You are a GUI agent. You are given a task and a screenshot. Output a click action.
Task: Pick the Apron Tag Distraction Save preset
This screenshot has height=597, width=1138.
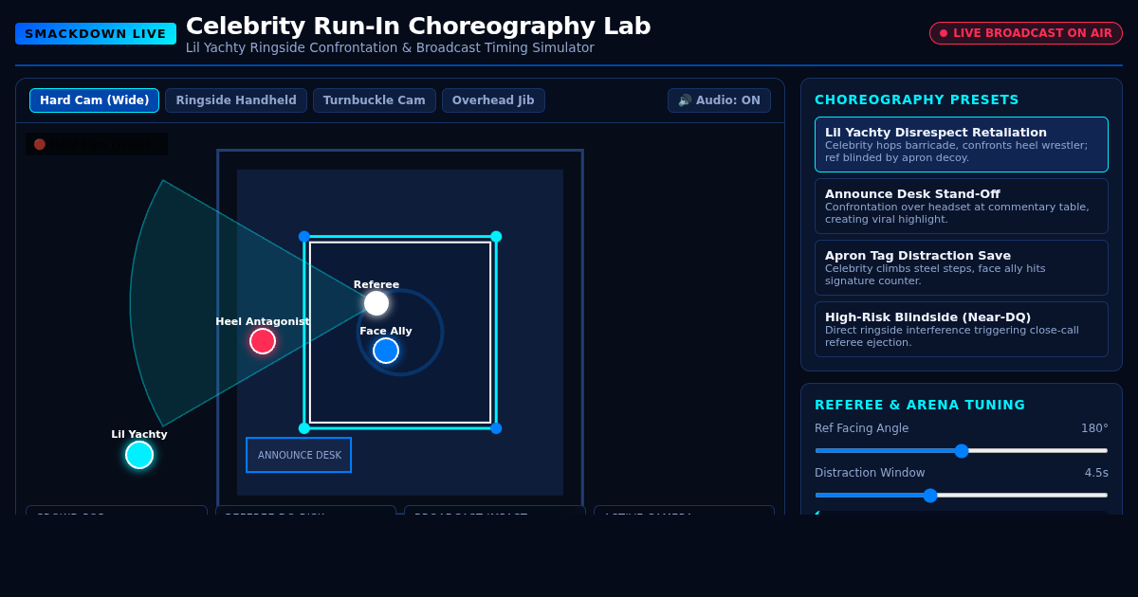tap(962, 267)
